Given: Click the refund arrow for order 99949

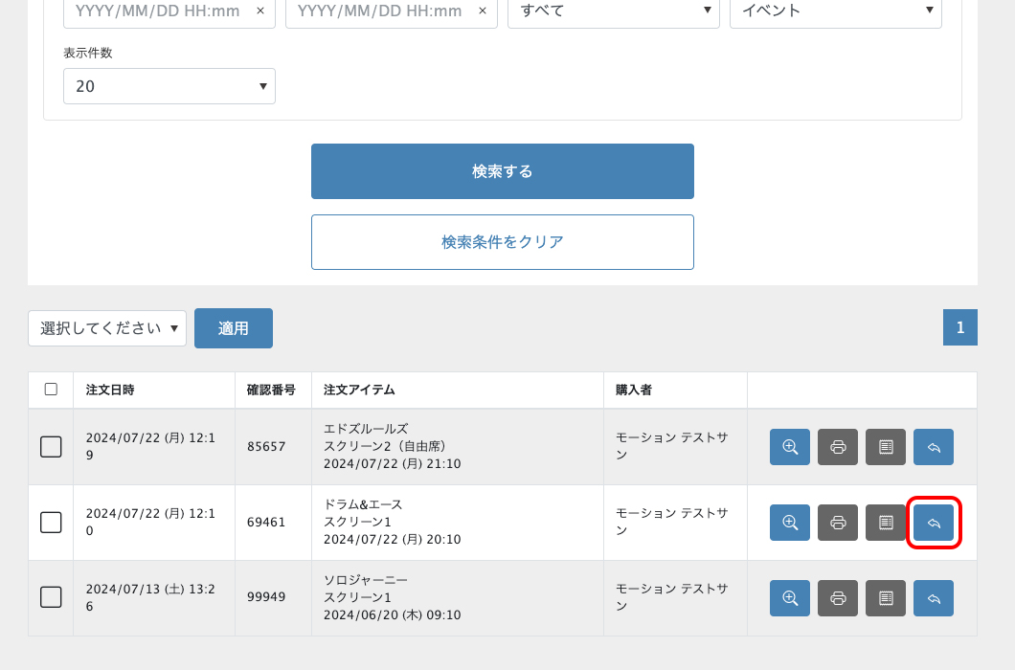Looking at the screenshot, I should coord(934,598).
